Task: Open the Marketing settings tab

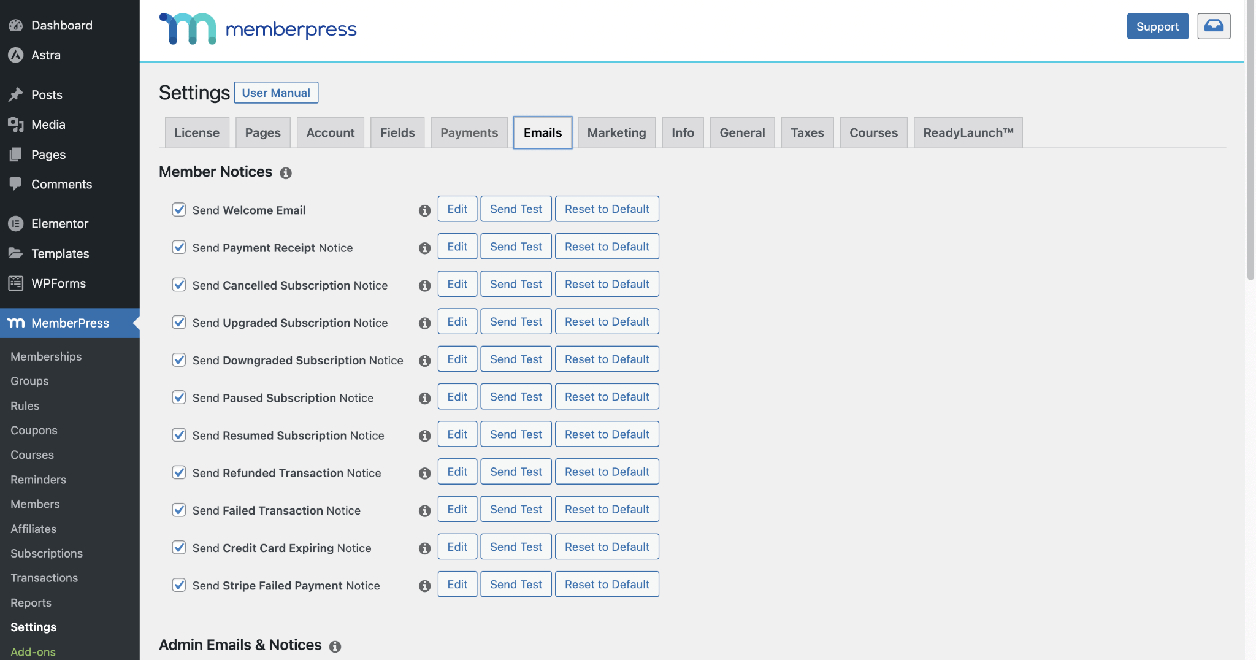Action: 616,132
